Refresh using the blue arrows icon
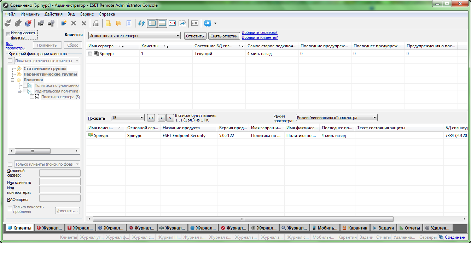The image size is (471, 256). pos(141,23)
